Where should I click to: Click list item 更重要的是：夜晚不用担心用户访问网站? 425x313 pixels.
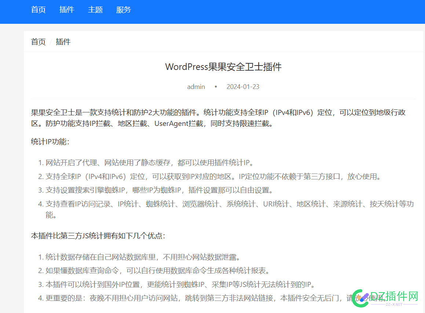[x=216, y=298]
